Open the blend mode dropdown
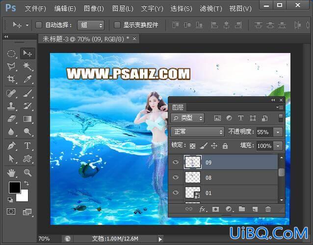The image size is (313, 245). (197, 132)
